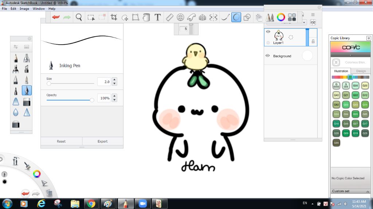Click the Opacity slider handle

click(x=92, y=100)
